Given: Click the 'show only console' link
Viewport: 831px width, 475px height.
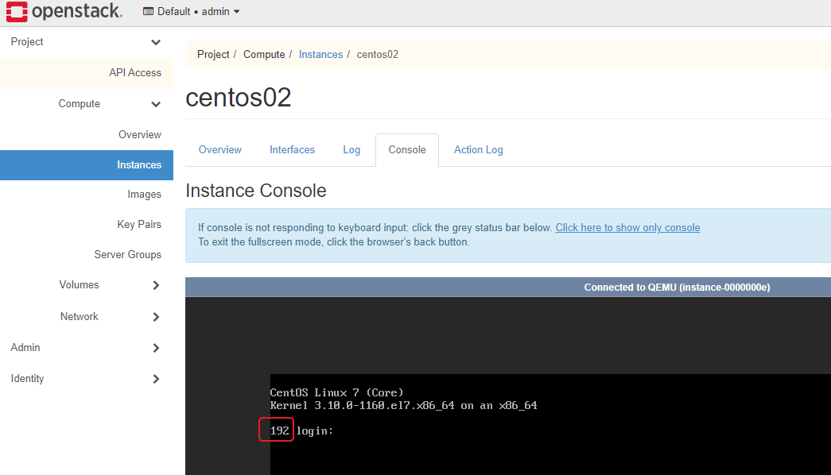Looking at the screenshot, I should [627, 228].
